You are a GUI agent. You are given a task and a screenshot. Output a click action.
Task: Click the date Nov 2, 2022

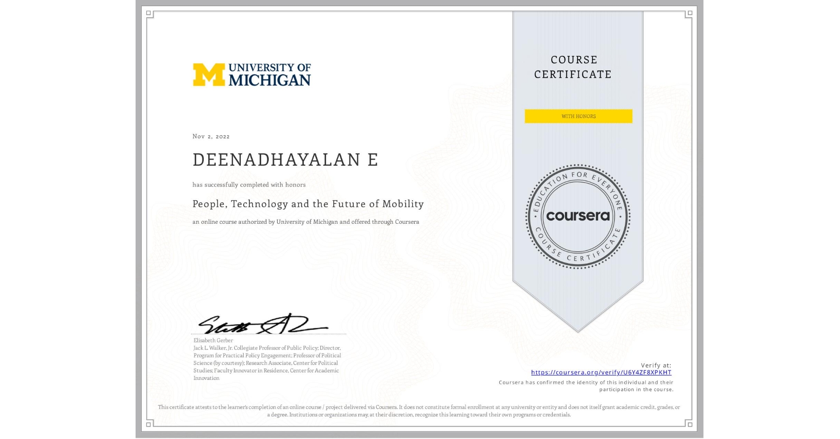[x=211, y=136]
